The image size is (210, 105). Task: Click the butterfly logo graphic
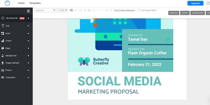tap(84, 61)
